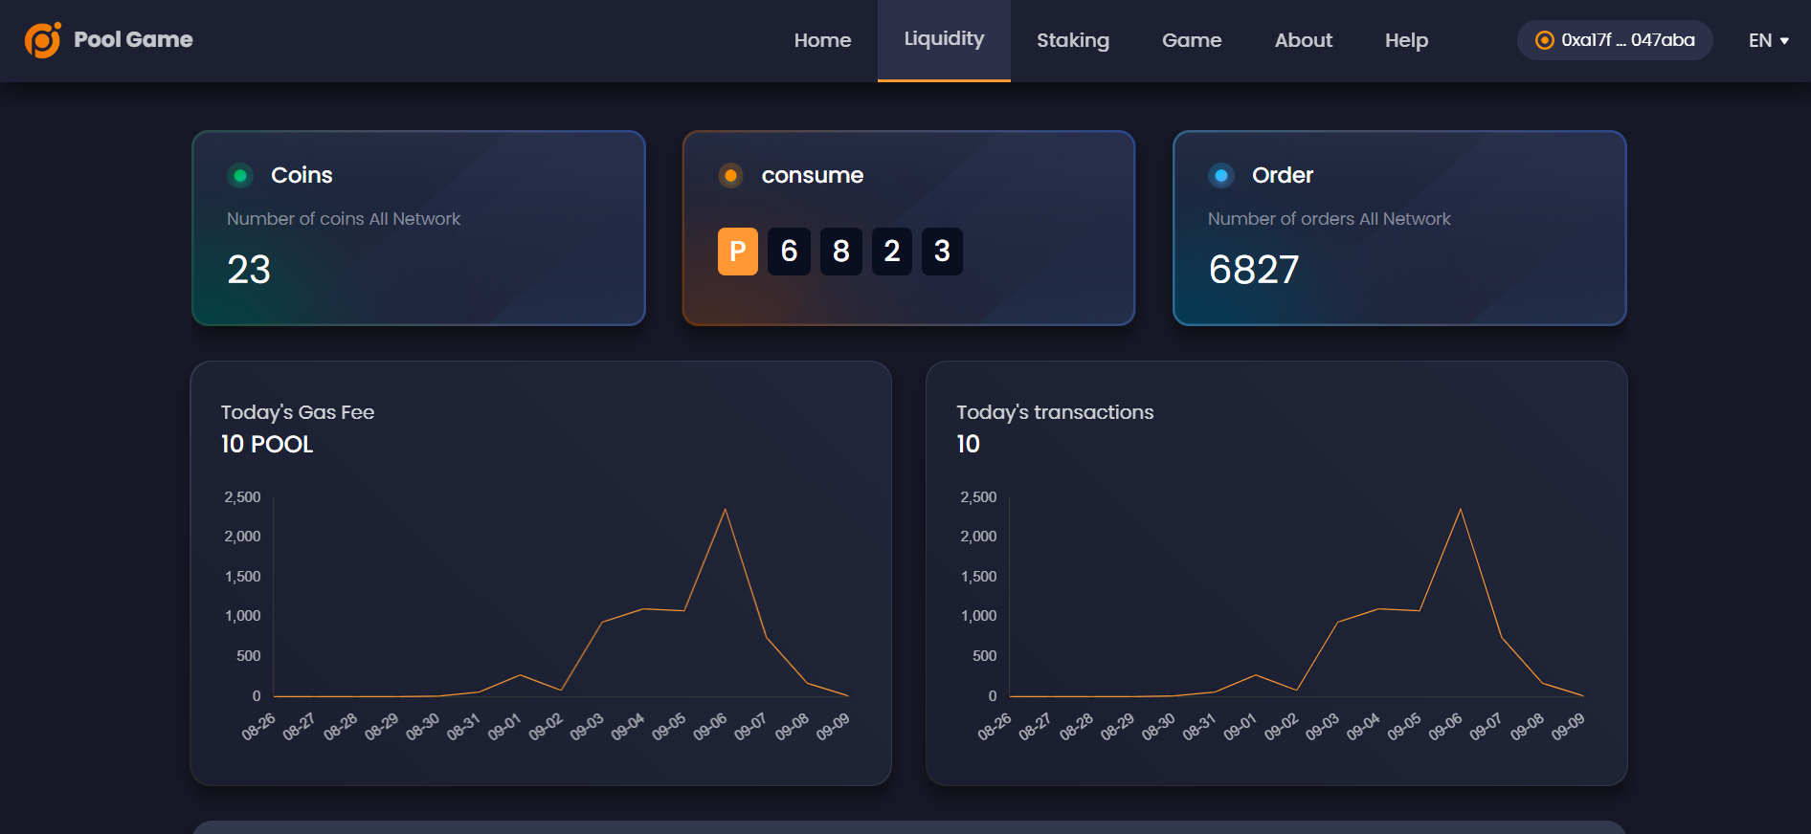
Task: Click the Pool Game brand name
Action: tap(133, 39)
